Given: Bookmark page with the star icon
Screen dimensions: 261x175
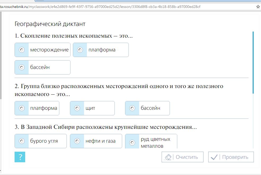Looking at the screenshot, I should click(258, 7).
